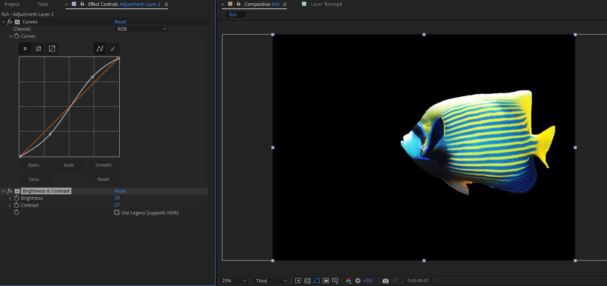Click the Reset Exposure aperture icon
Viewport: 607px width, 286px height.
click(358, 281)
